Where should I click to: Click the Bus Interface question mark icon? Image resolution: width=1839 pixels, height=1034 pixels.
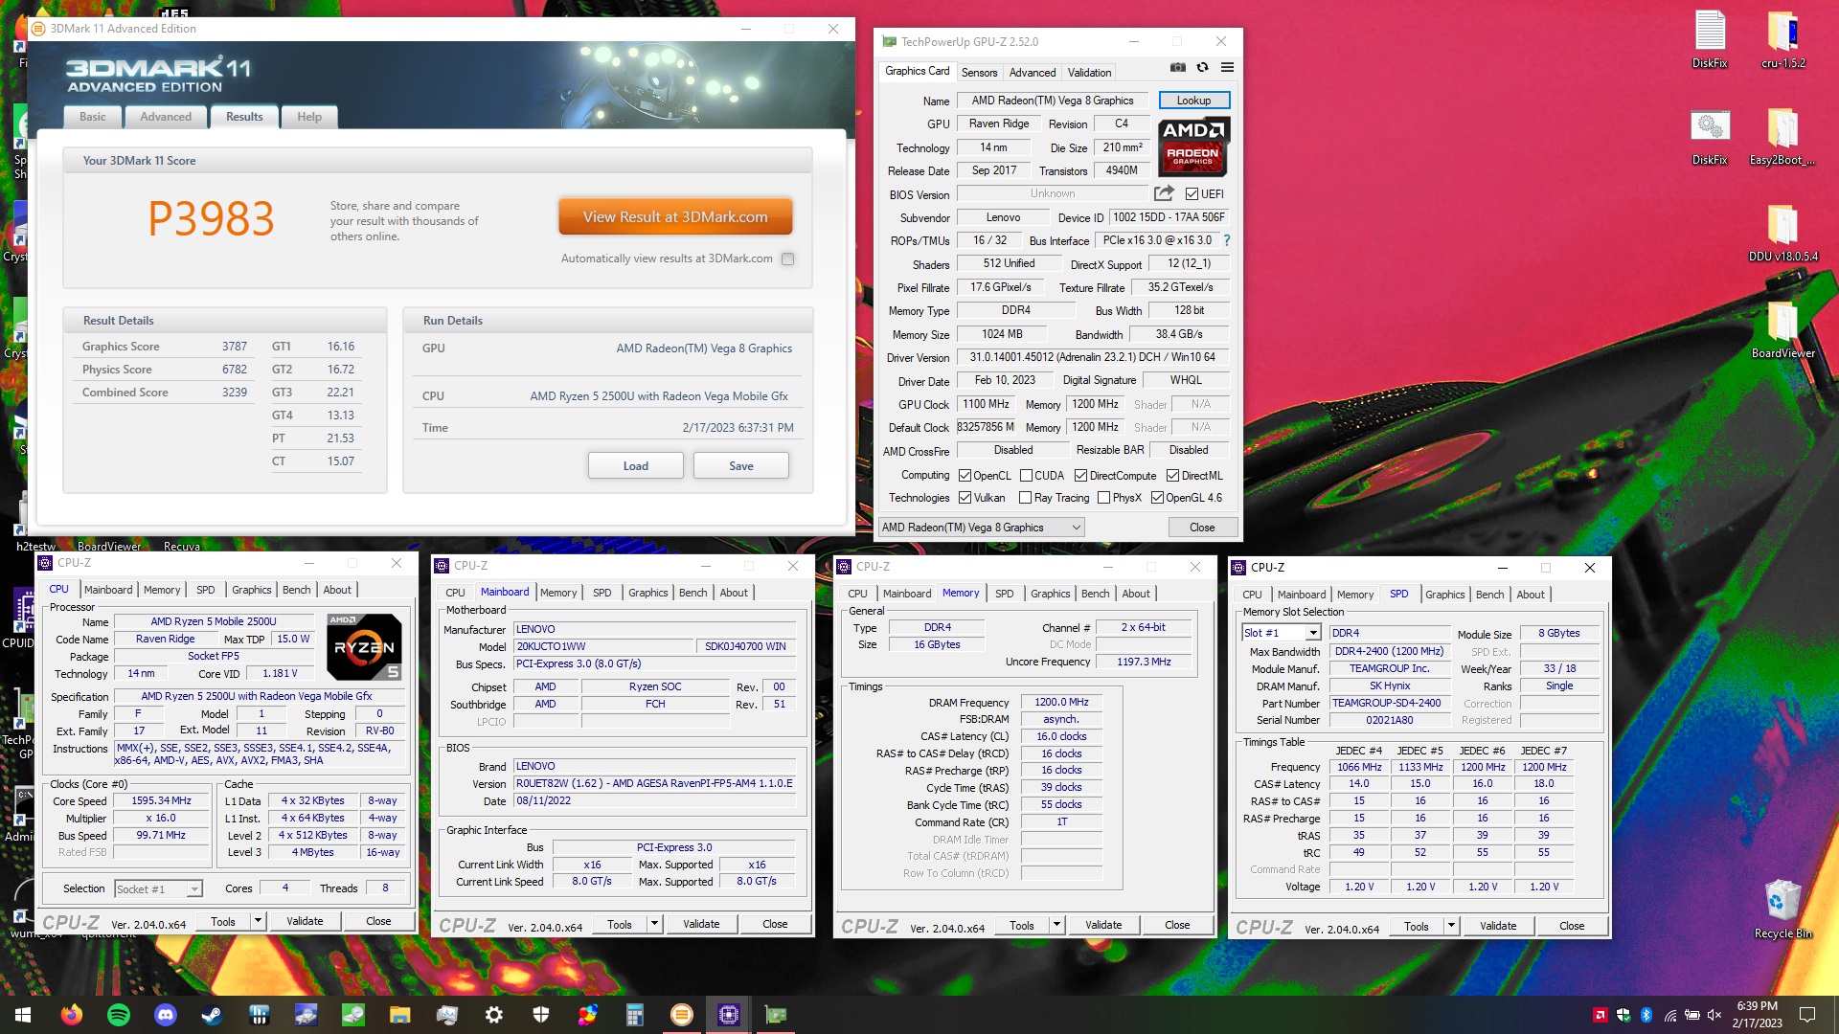[1227, 240]
